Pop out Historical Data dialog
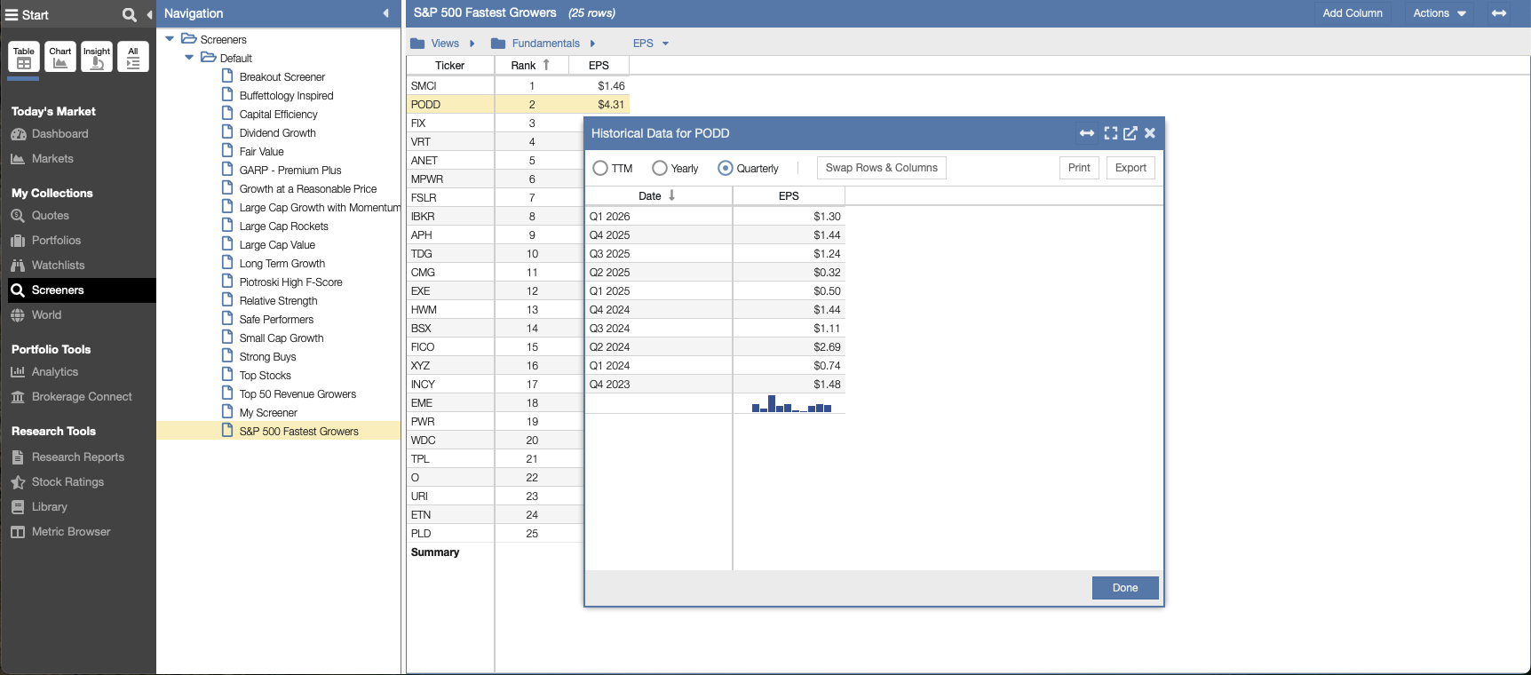1531x675 pixels. [1130, 133]
